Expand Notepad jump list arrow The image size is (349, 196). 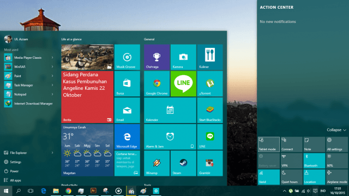tap(52, 94)
